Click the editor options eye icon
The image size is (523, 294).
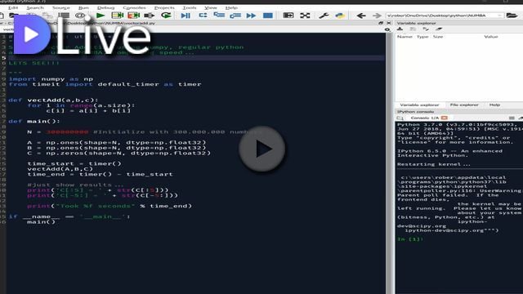click(x=387, y=29)
